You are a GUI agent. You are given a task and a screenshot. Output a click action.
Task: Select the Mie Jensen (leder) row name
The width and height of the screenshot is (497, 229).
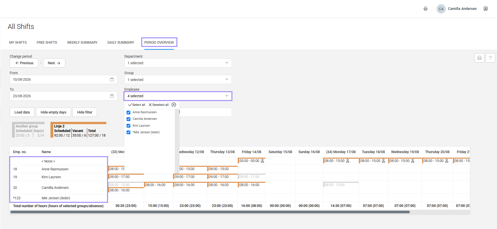click(56, 198)
